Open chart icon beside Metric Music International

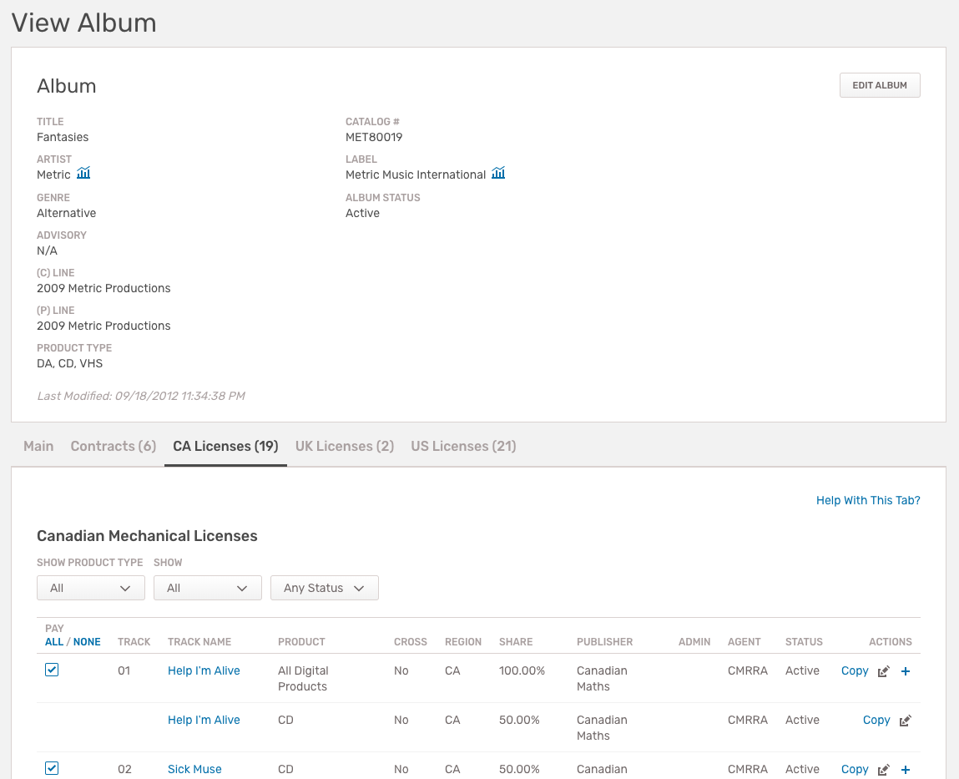[498, 173]
